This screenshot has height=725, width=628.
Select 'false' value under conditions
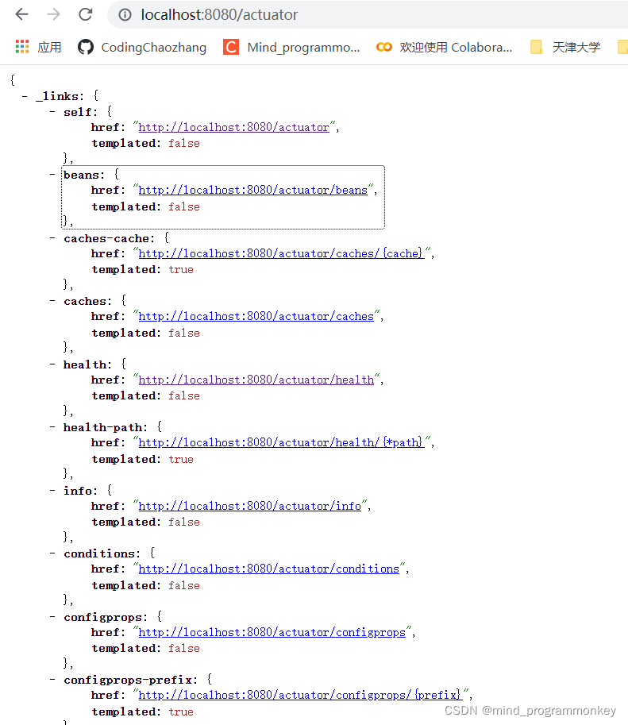click(x=184, y=586)
